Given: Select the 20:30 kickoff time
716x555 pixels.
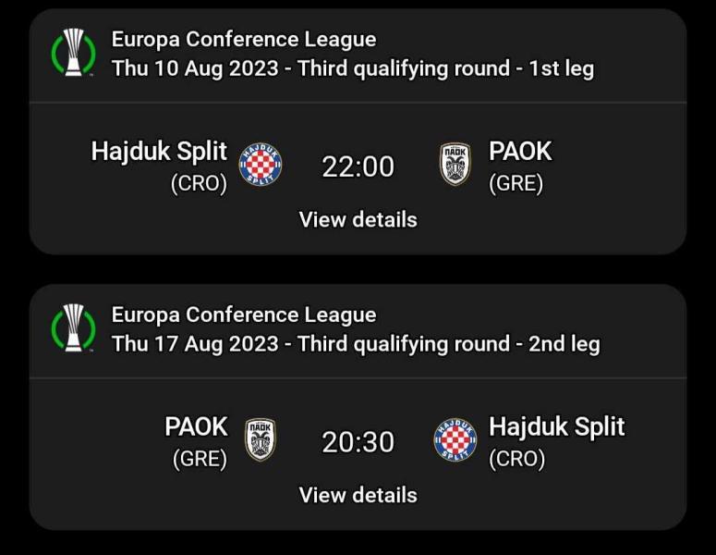Looking at the screenshot, I should tap(358, 442).
